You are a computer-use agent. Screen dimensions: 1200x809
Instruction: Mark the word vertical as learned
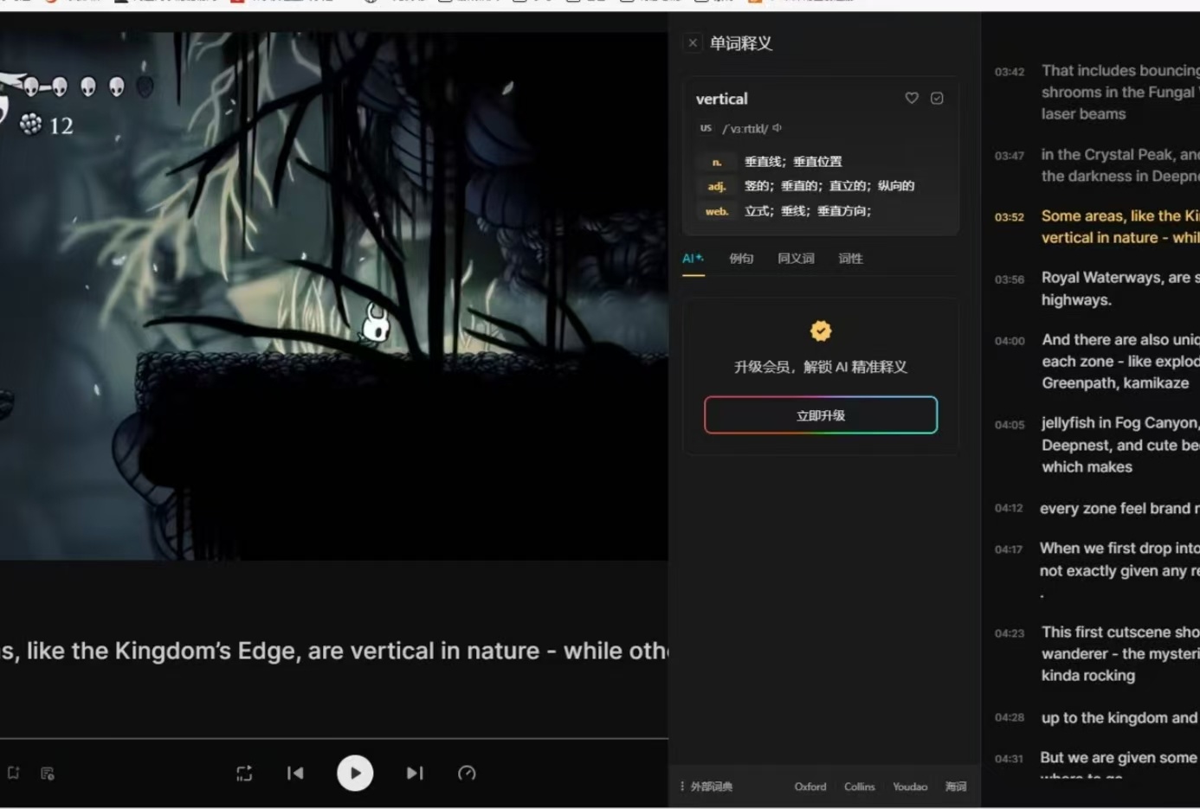pos(937,99)
